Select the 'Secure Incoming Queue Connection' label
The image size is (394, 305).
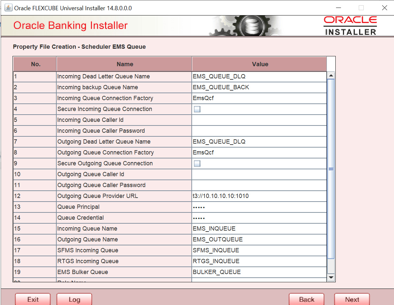(105, 109)
